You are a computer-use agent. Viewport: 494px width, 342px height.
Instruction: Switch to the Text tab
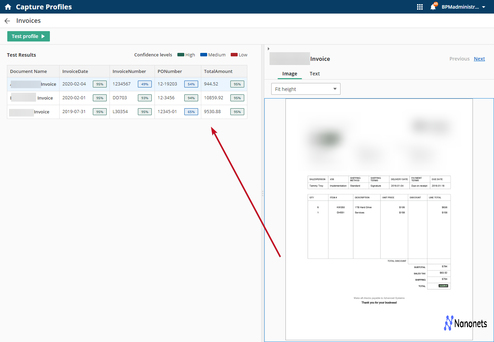315,74
